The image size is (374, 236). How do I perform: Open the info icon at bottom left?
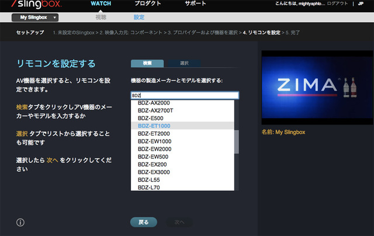point(20,223)
